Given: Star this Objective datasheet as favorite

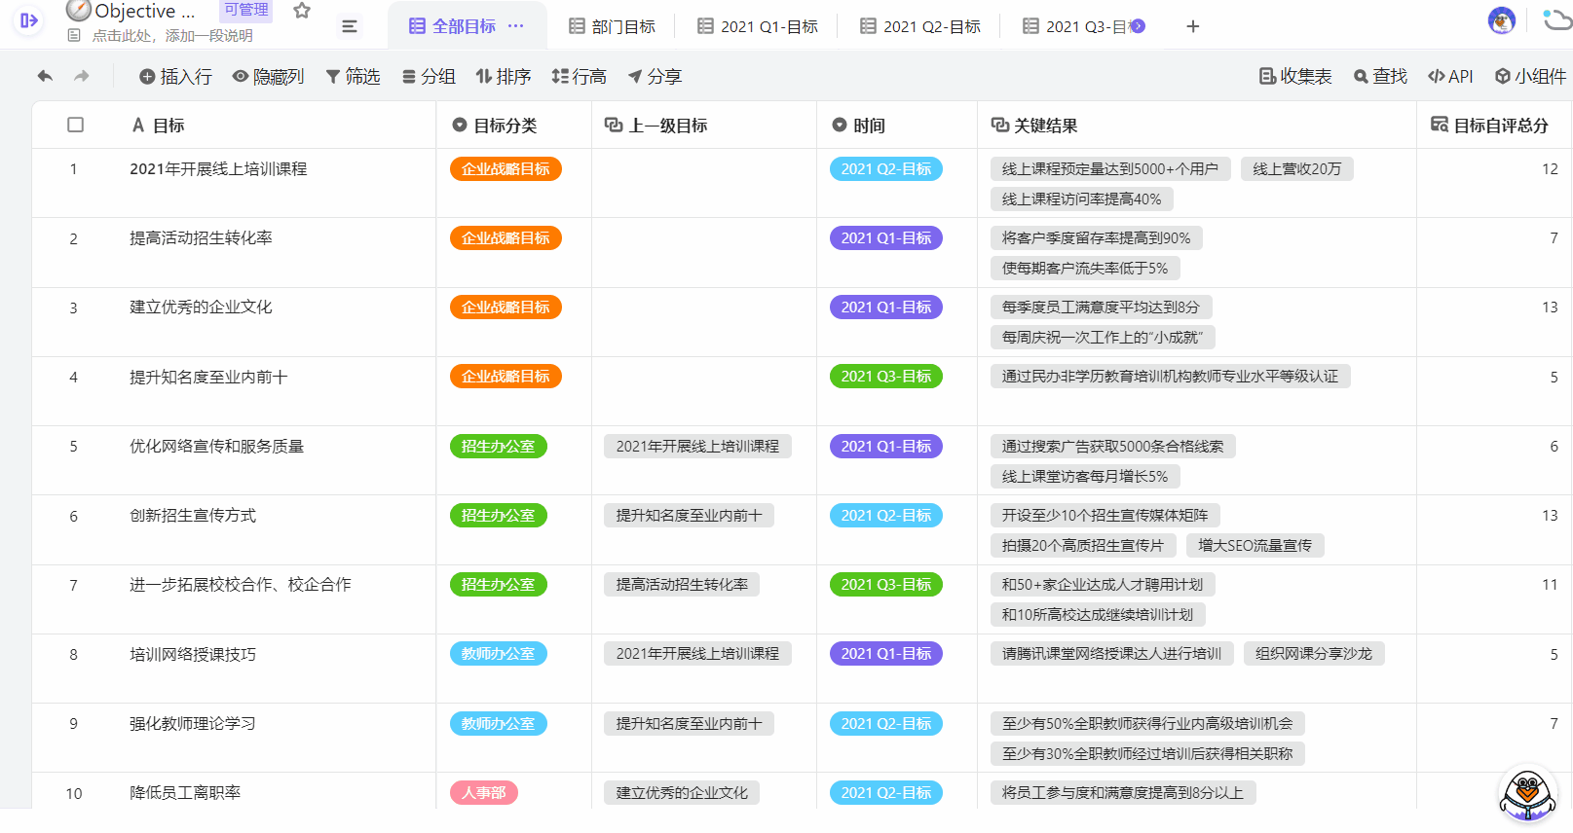Looking at the screenshot, I should tap(302, 11).
